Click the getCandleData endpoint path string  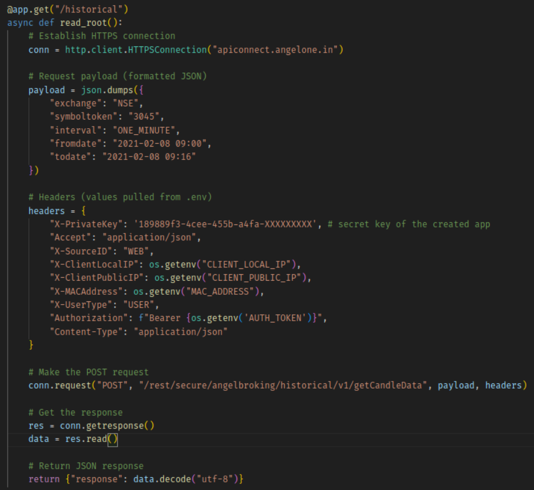click(283, 385)
